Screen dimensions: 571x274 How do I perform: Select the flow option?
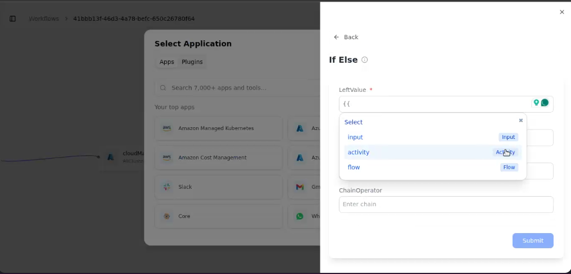tap(433, 168)
